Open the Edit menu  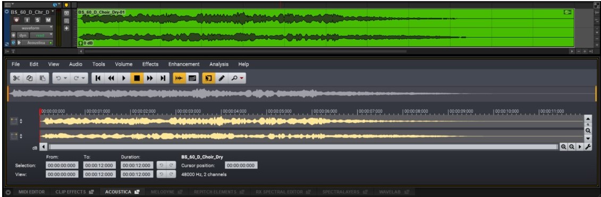point(33,64)
